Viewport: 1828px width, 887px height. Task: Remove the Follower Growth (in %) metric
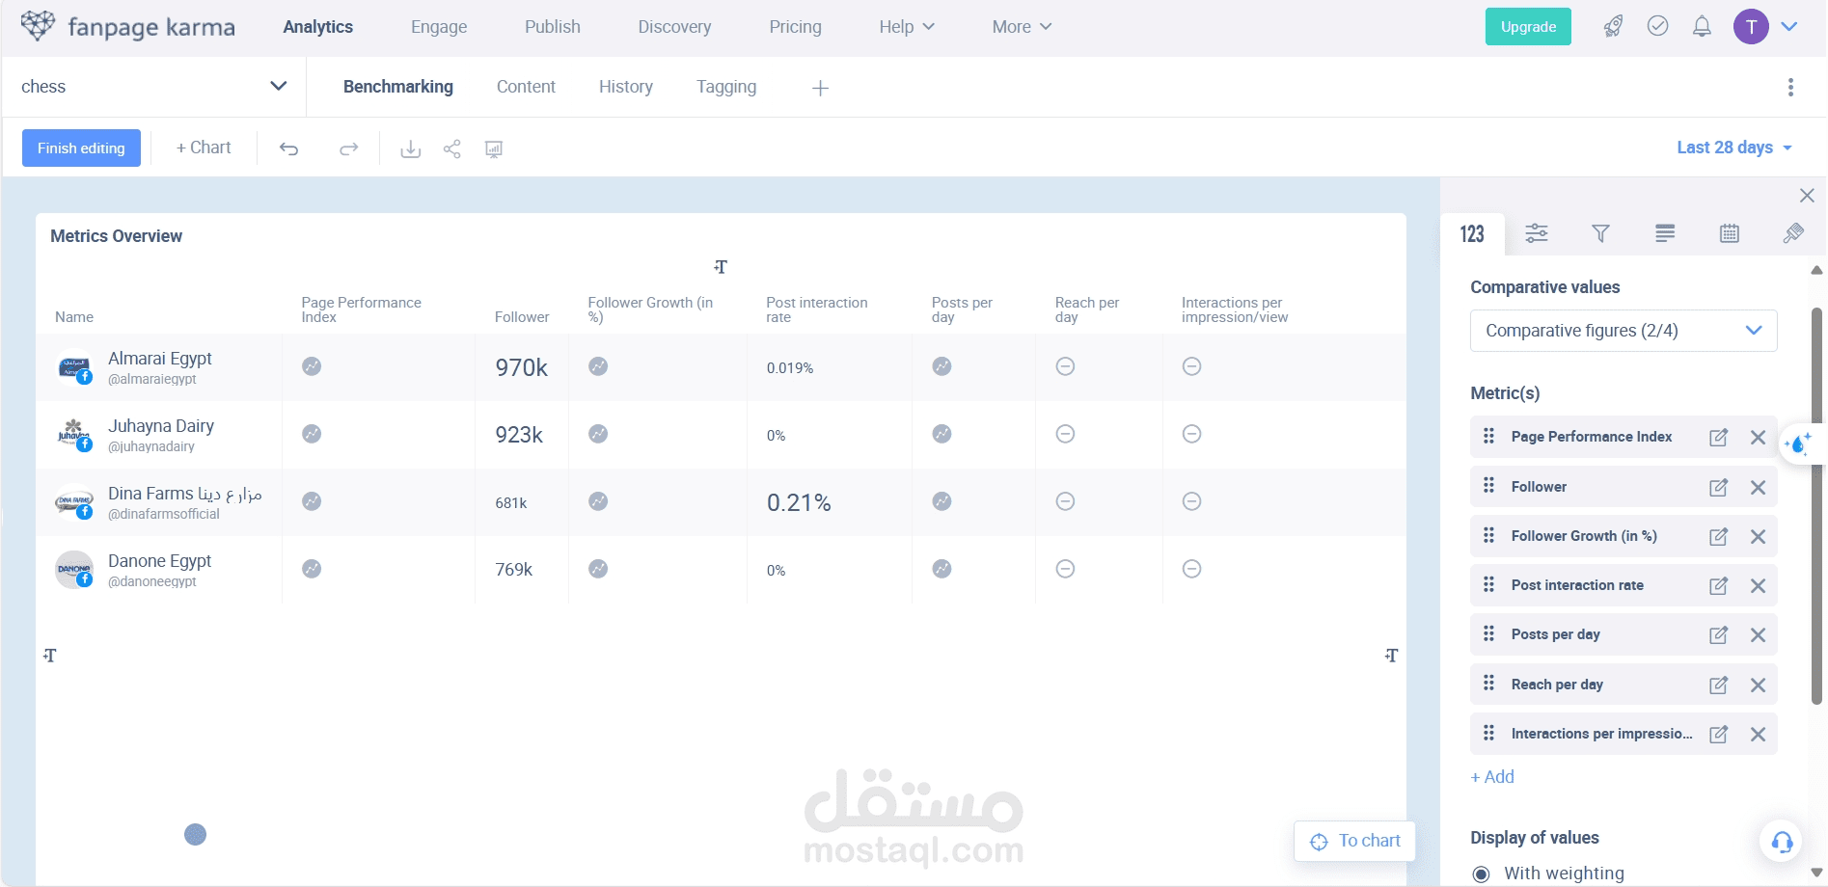click(x=1758, y=537)
